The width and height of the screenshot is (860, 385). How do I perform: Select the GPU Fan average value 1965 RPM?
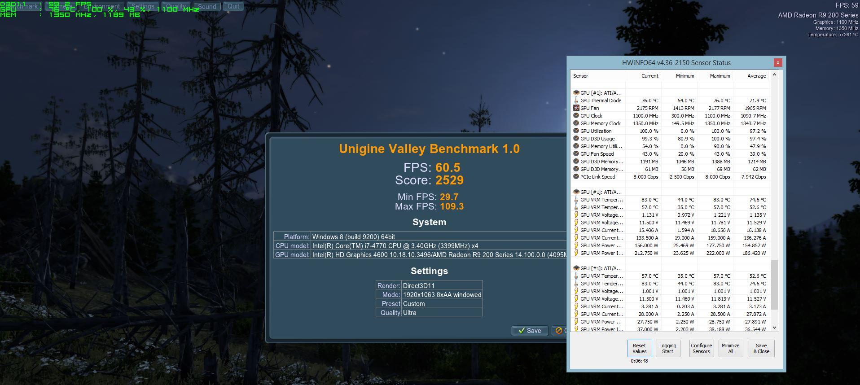tap(755, 108)
